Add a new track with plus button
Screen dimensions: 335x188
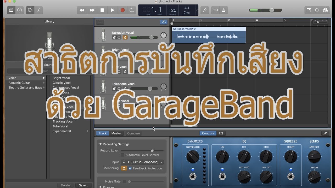100,22
